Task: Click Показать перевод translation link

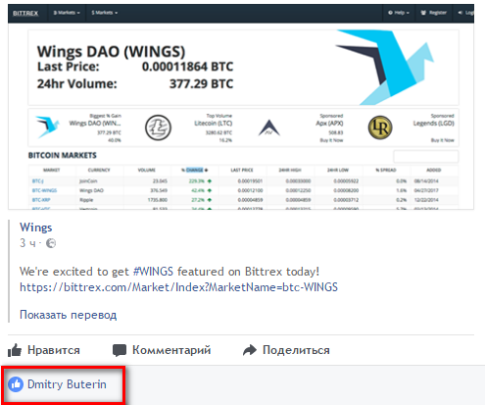Action: [68, 315]
